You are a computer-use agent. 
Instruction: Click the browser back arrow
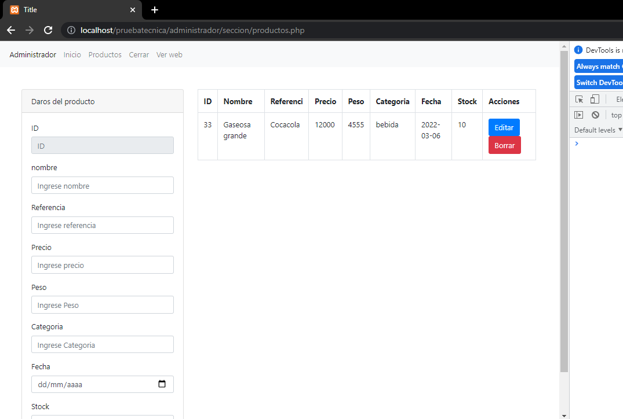click(x=11, y=30)
